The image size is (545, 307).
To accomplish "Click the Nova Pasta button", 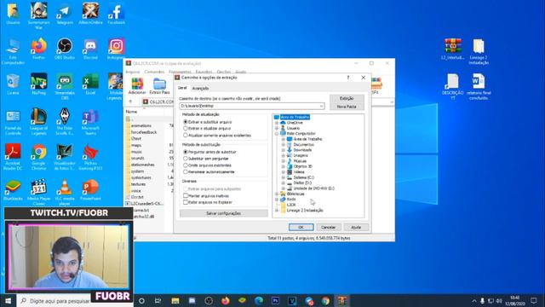I will tap(347, 106).
